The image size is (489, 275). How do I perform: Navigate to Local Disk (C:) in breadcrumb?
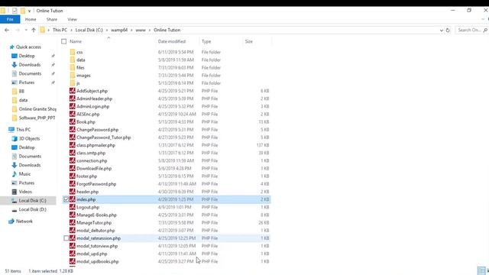(x=89, y=30)
